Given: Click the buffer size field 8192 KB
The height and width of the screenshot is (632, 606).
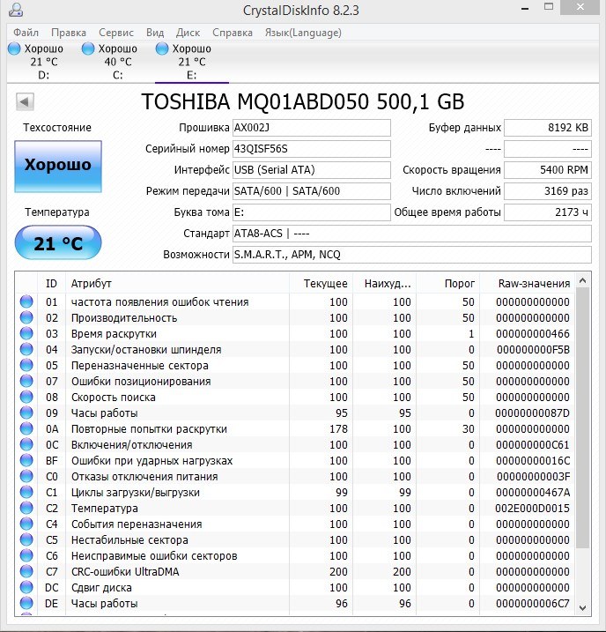Looking at the screenshot, I should [x=548, y=128].
